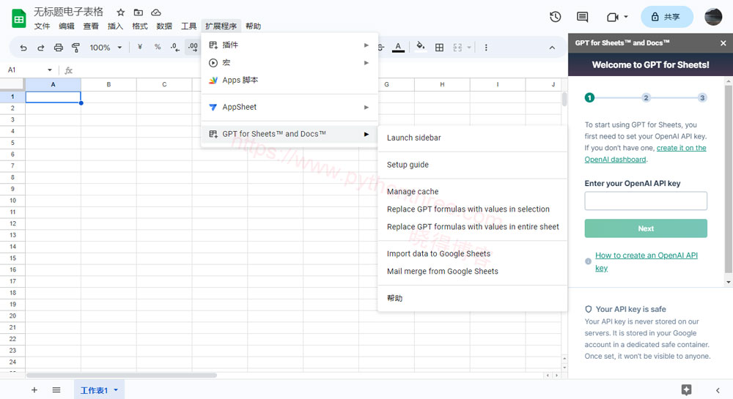Print the spreadsheet
This screenshot has width=733, height=399.
[59, 48]
